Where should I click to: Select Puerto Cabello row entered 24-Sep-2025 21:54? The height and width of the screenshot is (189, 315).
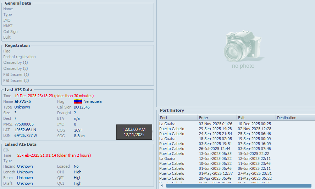(237, 134)
